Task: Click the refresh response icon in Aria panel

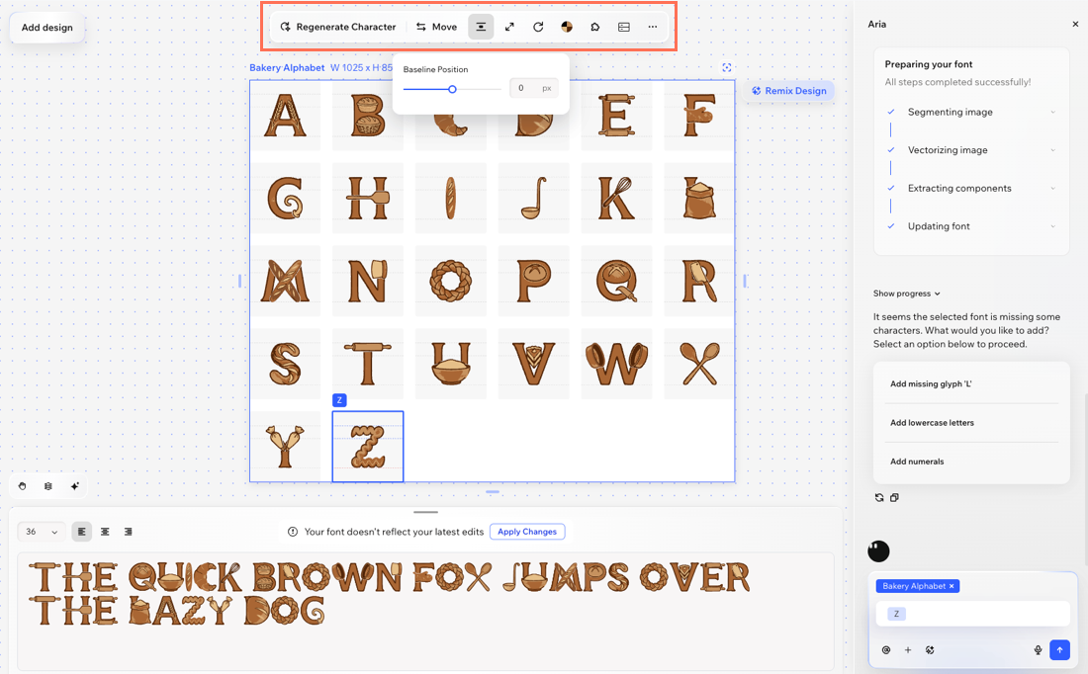Action: (x=879, y=497)
